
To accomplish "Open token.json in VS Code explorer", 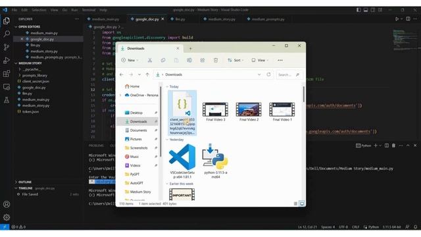I will (x=30, y=111).
